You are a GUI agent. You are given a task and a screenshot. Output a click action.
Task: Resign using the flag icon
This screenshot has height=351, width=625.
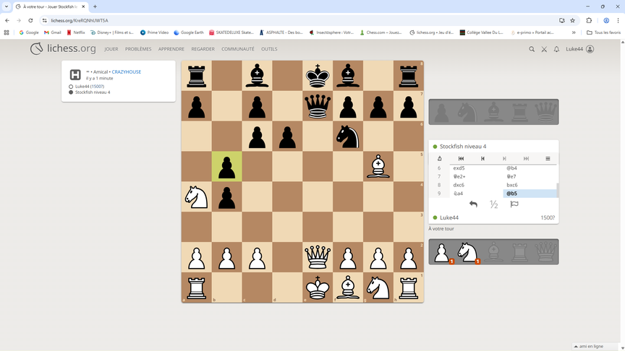tap(514, 204)
